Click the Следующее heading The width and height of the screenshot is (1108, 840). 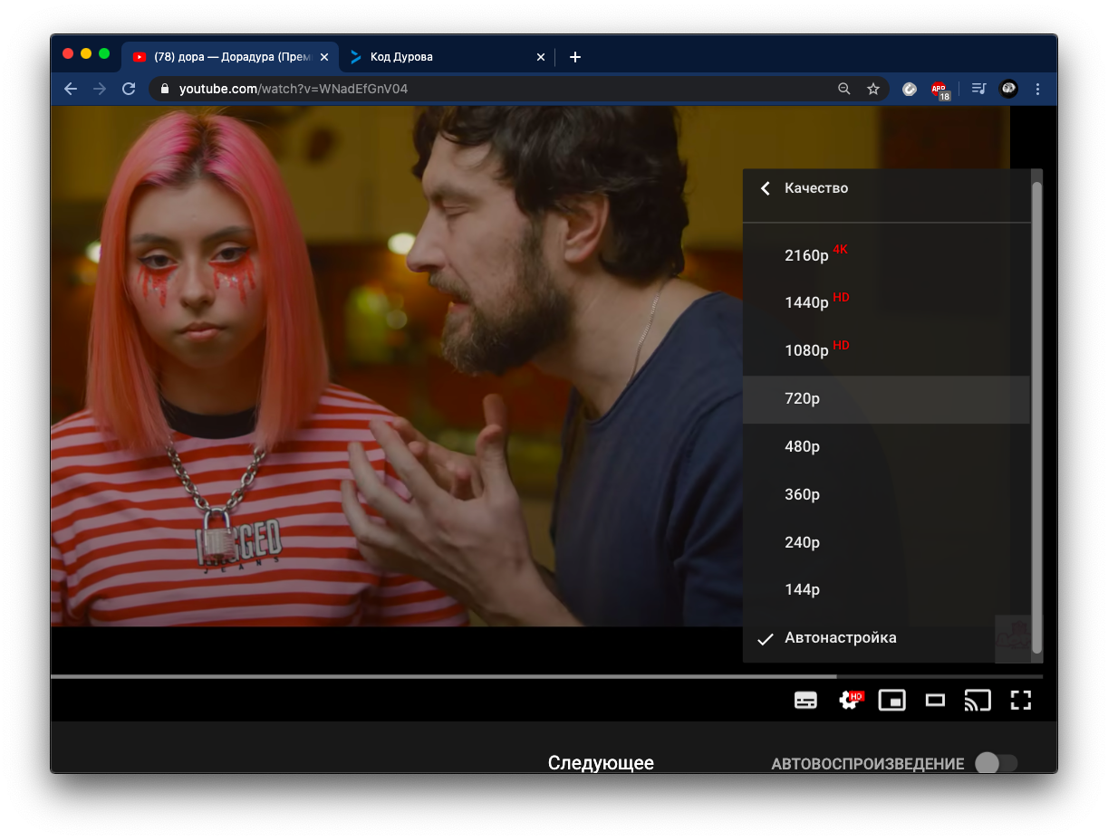pos(601,763)
